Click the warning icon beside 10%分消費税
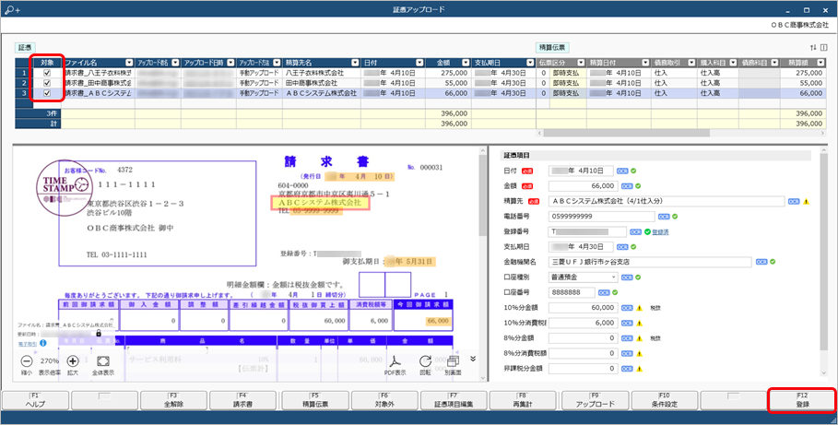Screen dimensions: 838x425 (639, 324)
